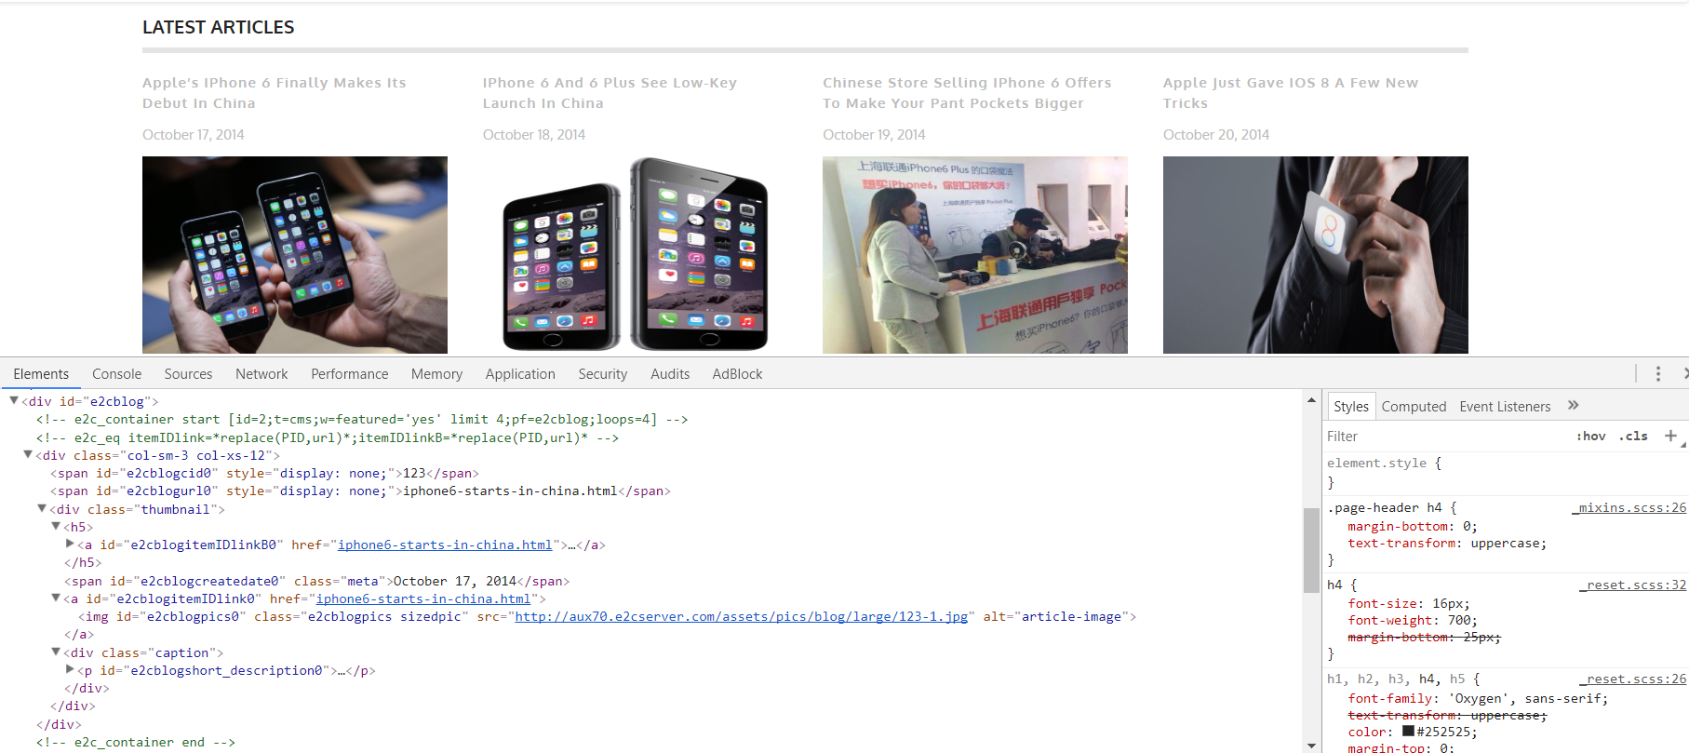This screenshot has height=753, width=1689.
Task: Open the DevTools three-dot customize menu
Action: tap(1657, 373)
